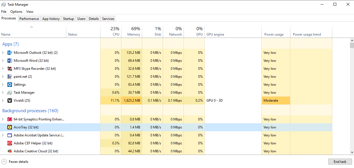Click the AcroTray process icon
354x168 pixels.
9,127
